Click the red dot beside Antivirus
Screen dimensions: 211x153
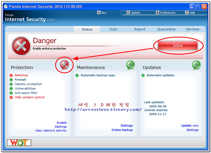[x=11, y=75]
